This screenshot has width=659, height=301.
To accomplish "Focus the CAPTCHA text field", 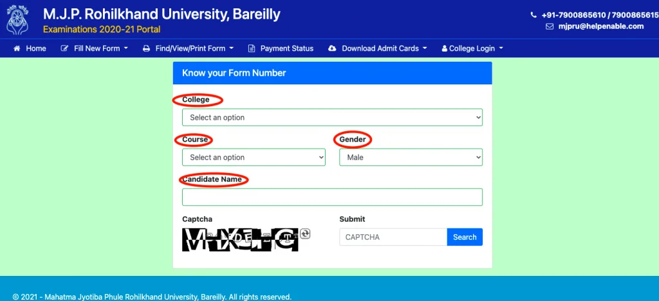I will point(393,237).
